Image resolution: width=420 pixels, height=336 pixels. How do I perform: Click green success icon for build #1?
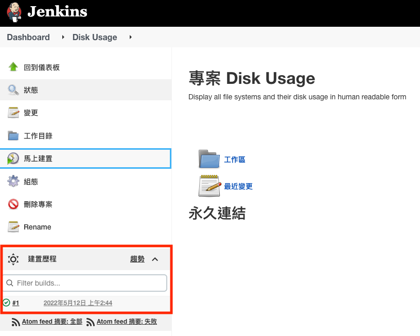click(x=6, y=303)
